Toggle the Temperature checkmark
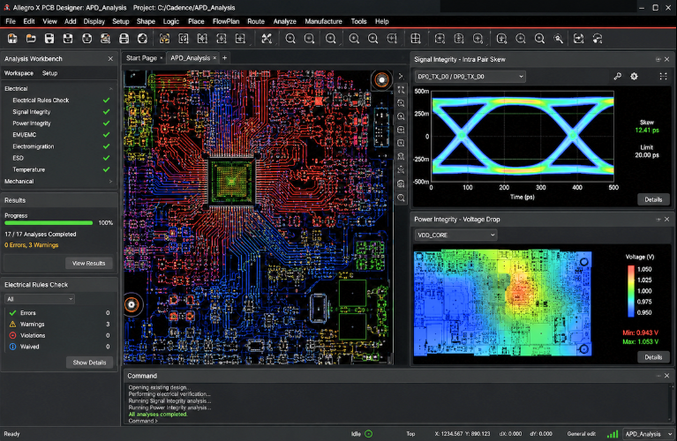Viewport: 677px width, 441px height. click(x=106, y=169)
